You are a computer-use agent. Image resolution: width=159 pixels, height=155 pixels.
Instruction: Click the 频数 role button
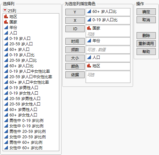pos(75,50)
